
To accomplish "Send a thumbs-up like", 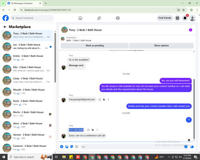I will pyautogui.click(x=192, y=147).
